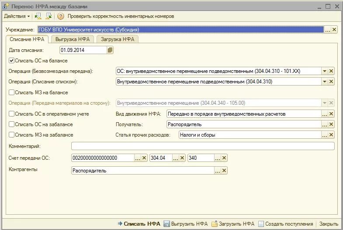Image resolution: width=343 pixels, height=230 pixels.
Task: Click the Получатель field with Распорядитель
Action: tap(244, 124)
